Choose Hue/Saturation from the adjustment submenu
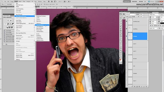This screenshot has height=92, width=164. click(x=42, y=25)
